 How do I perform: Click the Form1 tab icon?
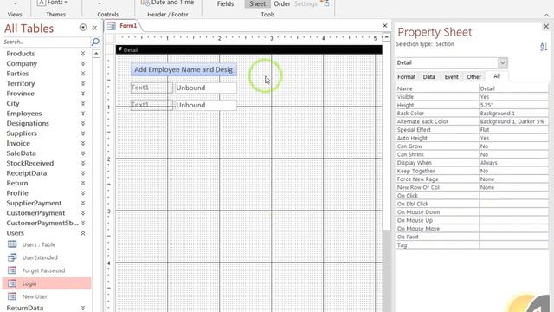tap(112, 26)
